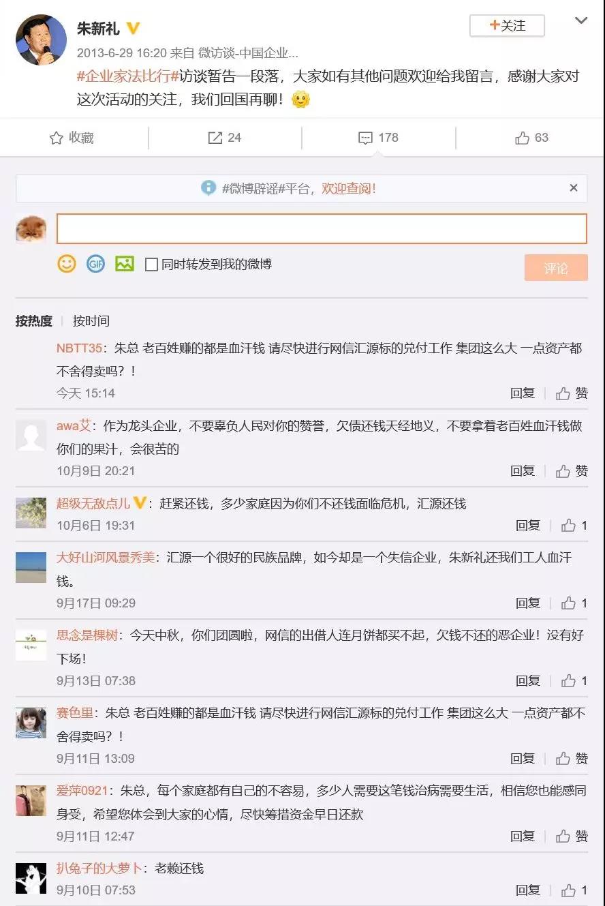This screenshot has height=906, width=605.
Task: Sort comments 按热度
Action: point(34,320)
